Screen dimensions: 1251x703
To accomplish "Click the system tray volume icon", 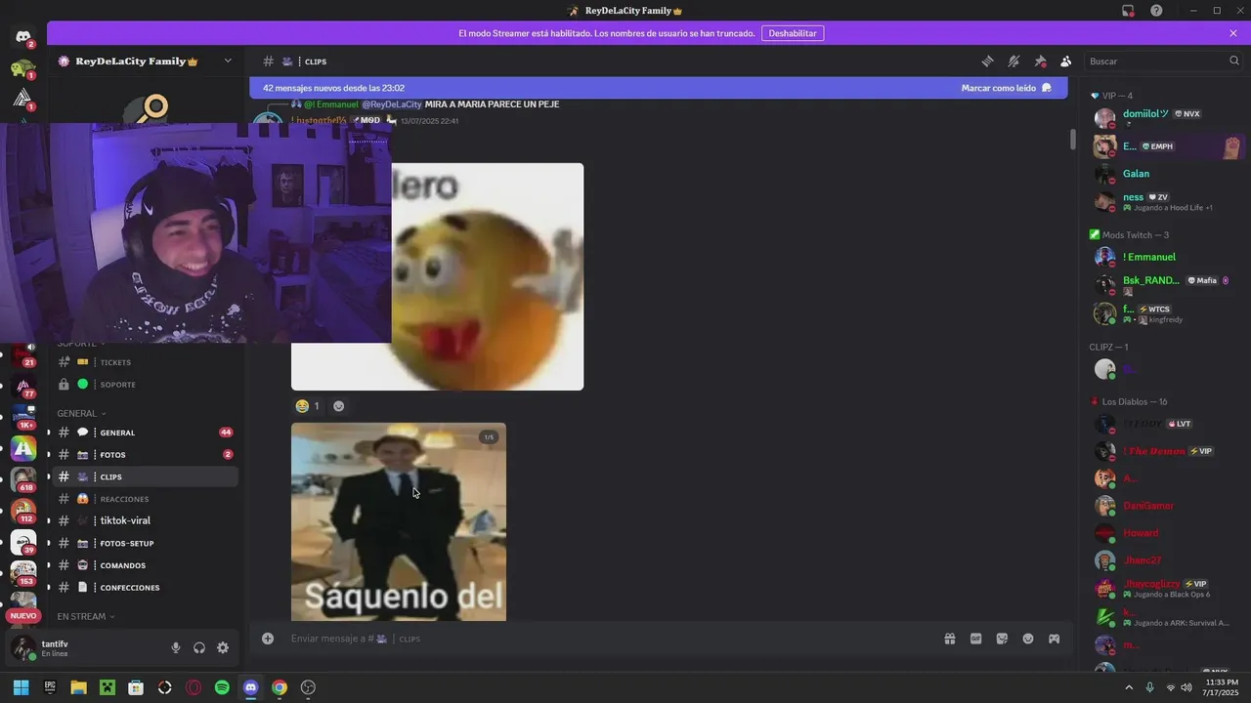I will pos(1186,687).
